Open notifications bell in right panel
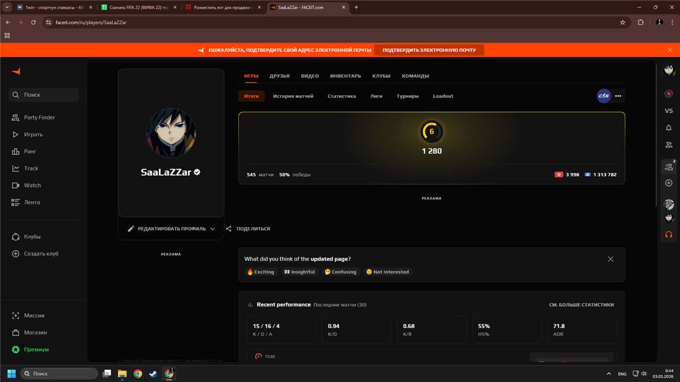680x382 pixels. tap(669, 128)
